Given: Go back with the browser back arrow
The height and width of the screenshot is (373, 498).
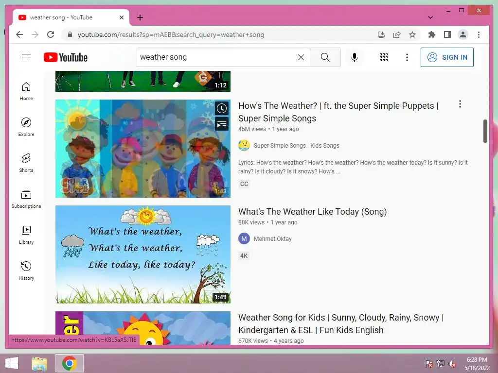Looking at the screenshot, I should point(19,34).
